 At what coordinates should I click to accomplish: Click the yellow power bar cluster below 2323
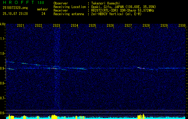point(54,117)
